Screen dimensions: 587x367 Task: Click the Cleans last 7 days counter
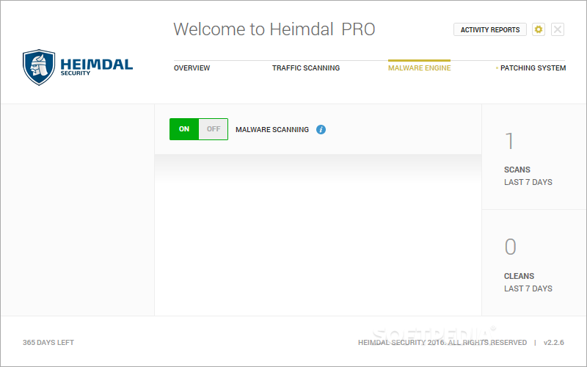click(x=528, y=265)
